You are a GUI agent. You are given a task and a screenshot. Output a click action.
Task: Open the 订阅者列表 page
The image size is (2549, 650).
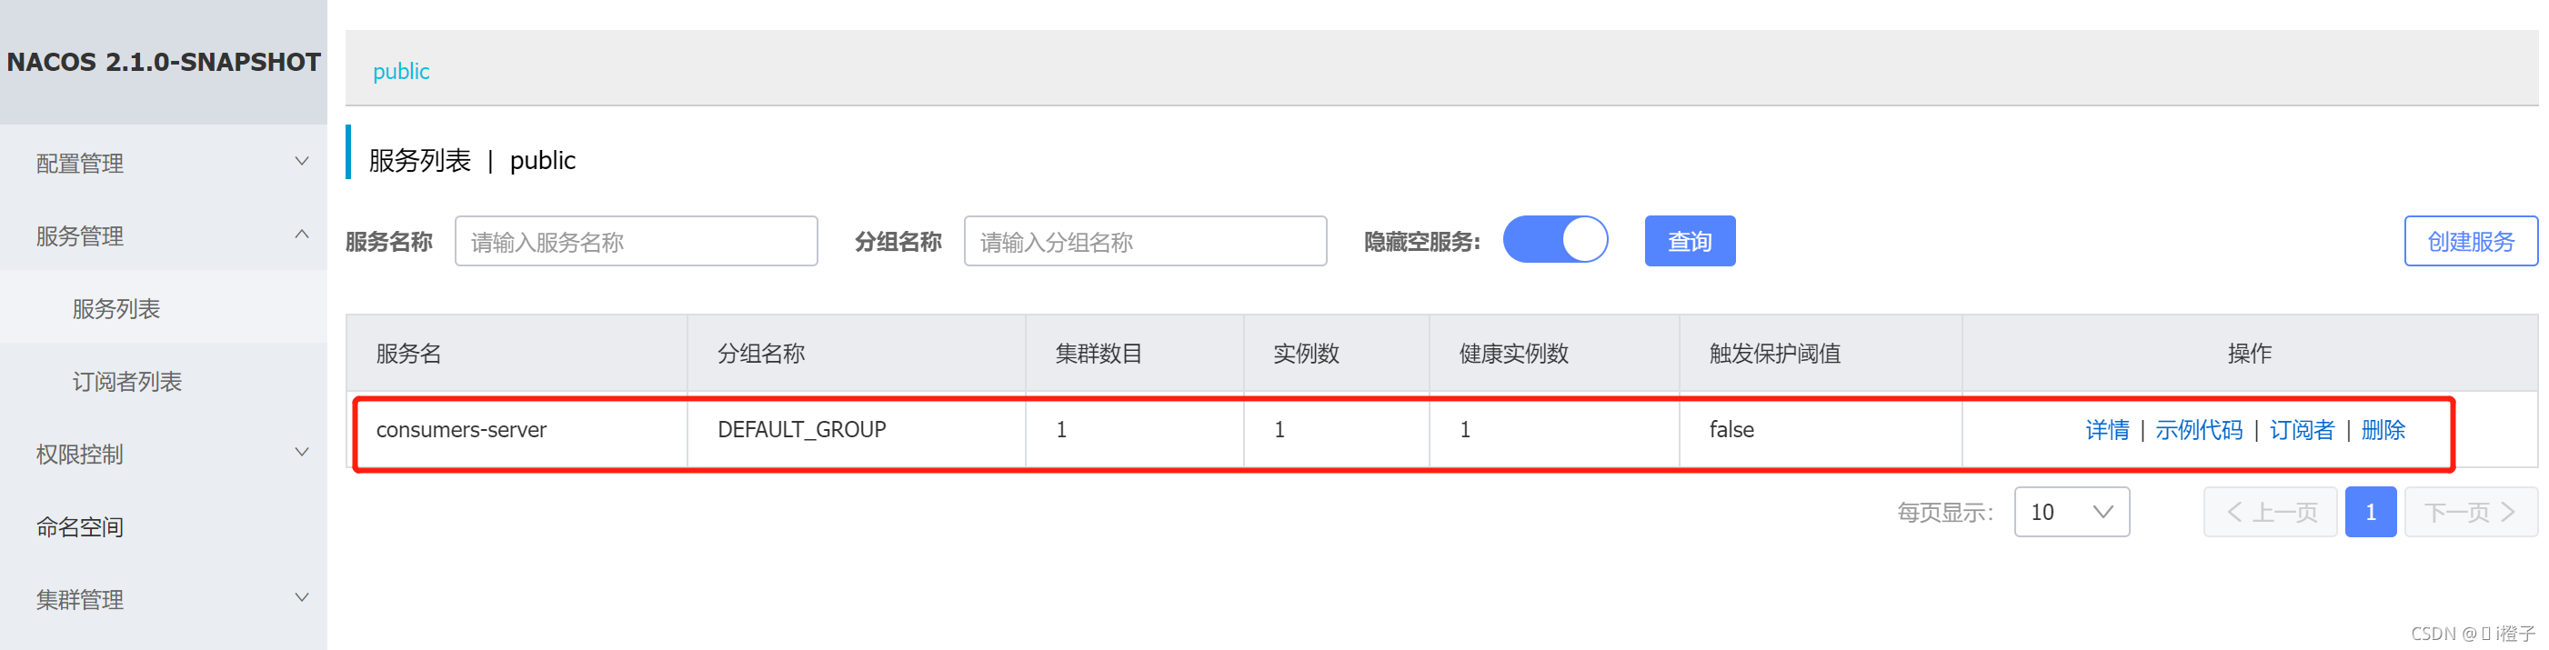[125, 380]
